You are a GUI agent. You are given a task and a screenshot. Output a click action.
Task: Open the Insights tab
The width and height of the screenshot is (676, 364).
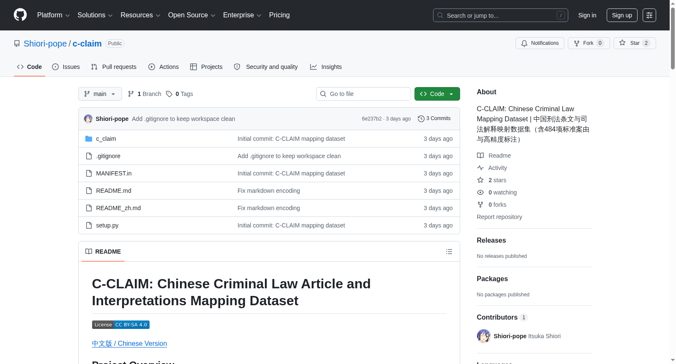pos(326,67)
